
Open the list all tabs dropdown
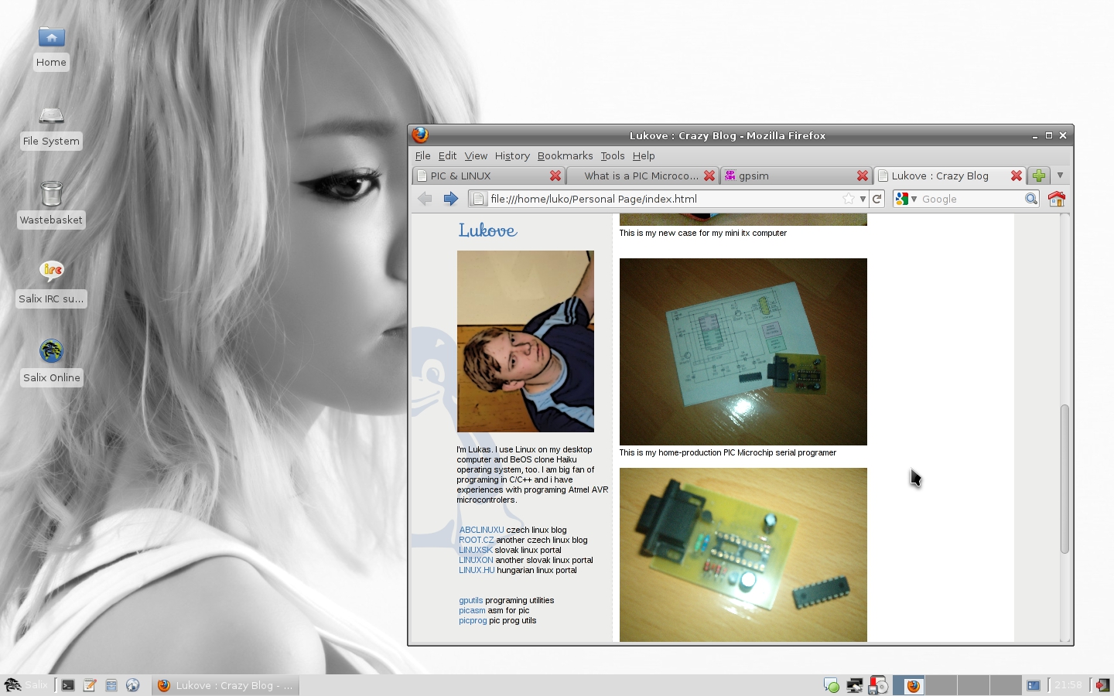[1060, 176]
